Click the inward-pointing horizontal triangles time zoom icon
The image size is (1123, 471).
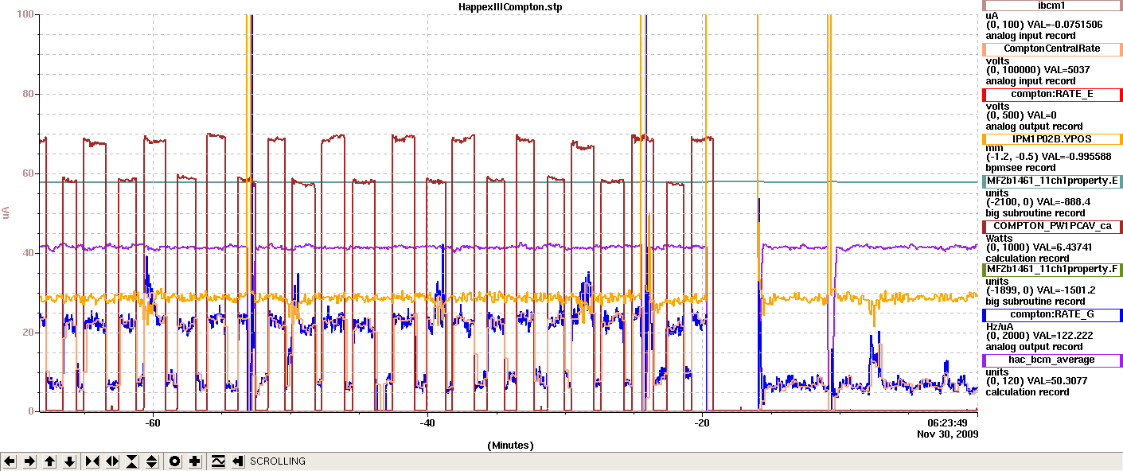pos(92,461)
